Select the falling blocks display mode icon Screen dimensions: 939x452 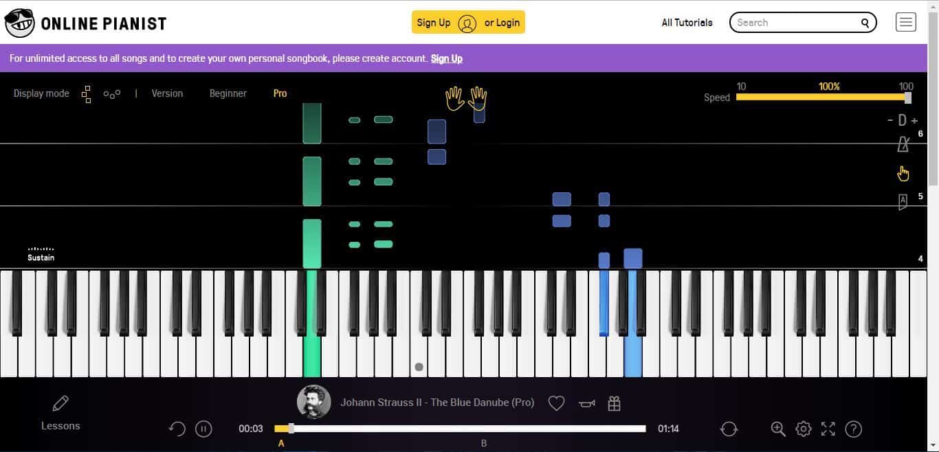click(x=87, y=94)
